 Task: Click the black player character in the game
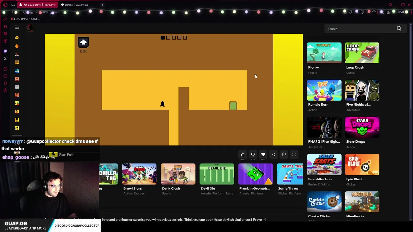tap(162, 104)
